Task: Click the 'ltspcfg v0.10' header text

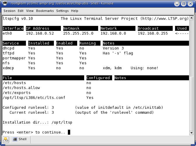Action: (x=18, y=19)
